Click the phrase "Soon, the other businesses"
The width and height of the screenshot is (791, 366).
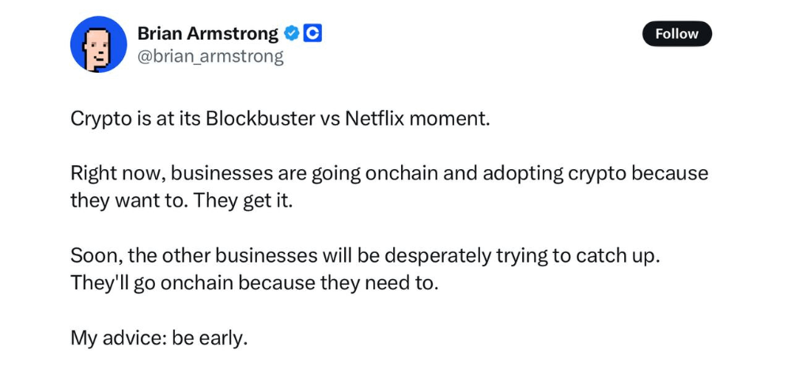(x=193, y=256)
